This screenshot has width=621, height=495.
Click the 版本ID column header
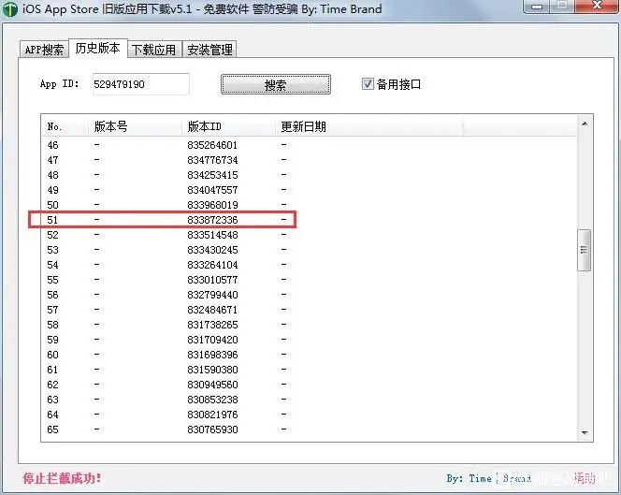(205, 126)
